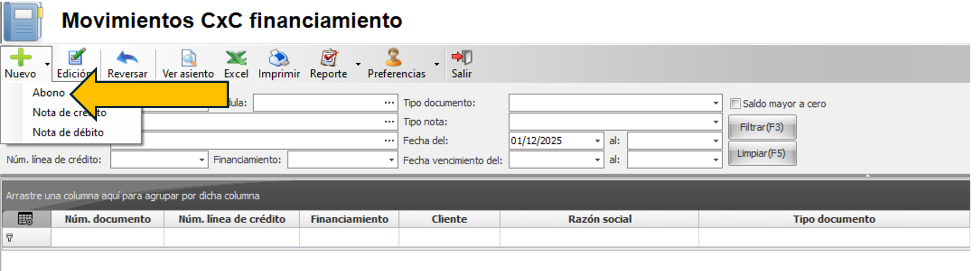978x271 pixels.
Task: Choose Nota de débito menu entry
Action: (68, 132)
